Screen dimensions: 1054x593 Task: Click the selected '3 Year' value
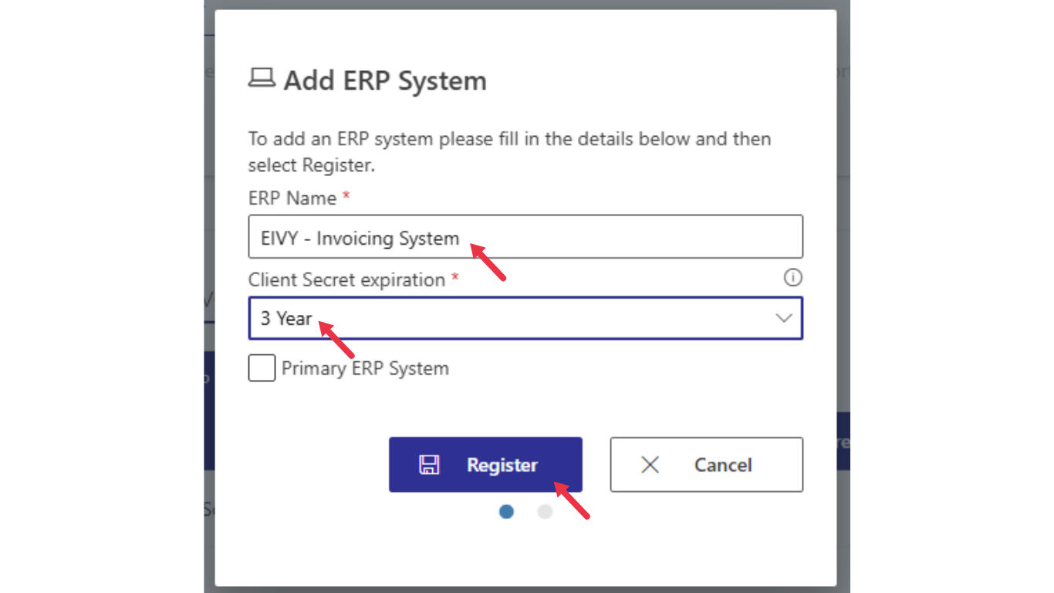point(286,318)
